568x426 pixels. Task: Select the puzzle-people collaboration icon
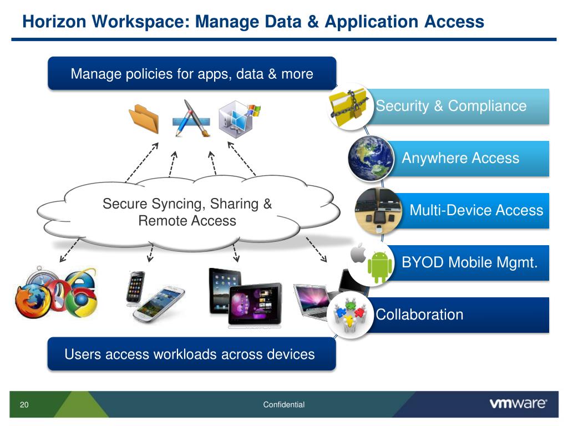(x=350, y=315)
